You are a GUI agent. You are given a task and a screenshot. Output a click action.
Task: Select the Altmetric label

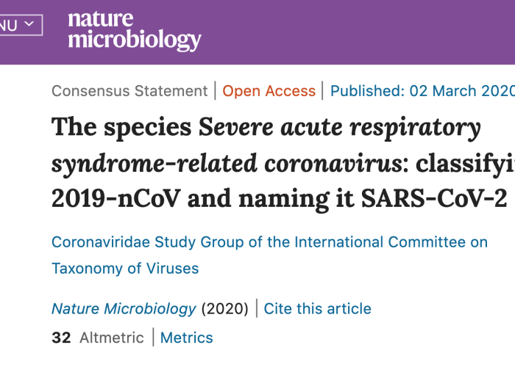tap(111, 338)
